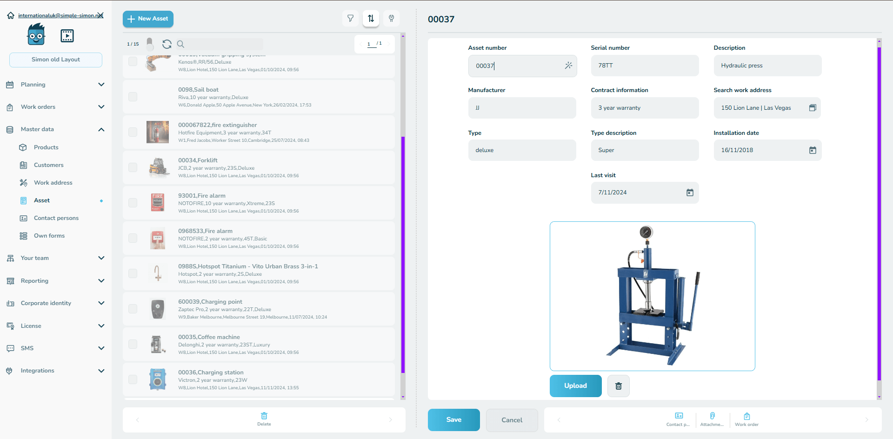
Task: Click the Type field deluxe
Action: pos(522,150)
